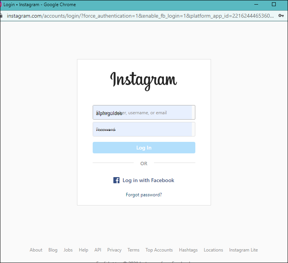The width and height of the screenshot is (288, 263).
Task: Maximize the Chrome window
Action: pos(274,5)
